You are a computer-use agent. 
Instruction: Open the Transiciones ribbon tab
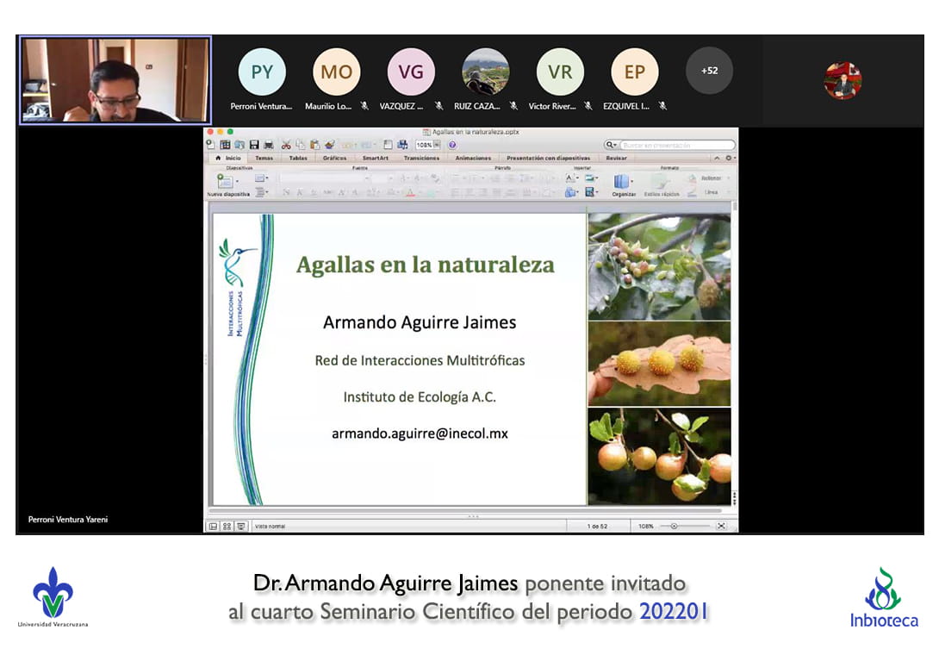421,159
